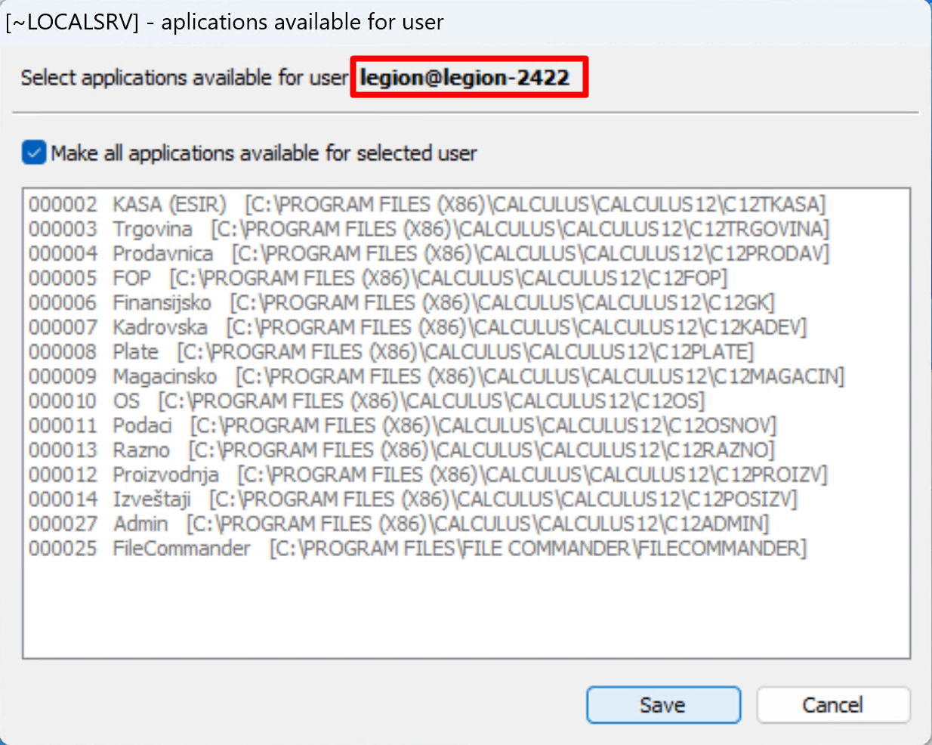The width and height of the screenshot is (932, 745).
Task: Select FileCommander application entry
Action: tap(417, 549)
